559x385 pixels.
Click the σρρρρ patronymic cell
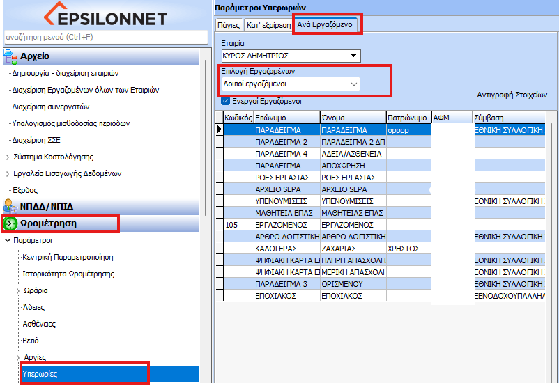[409, 130]
